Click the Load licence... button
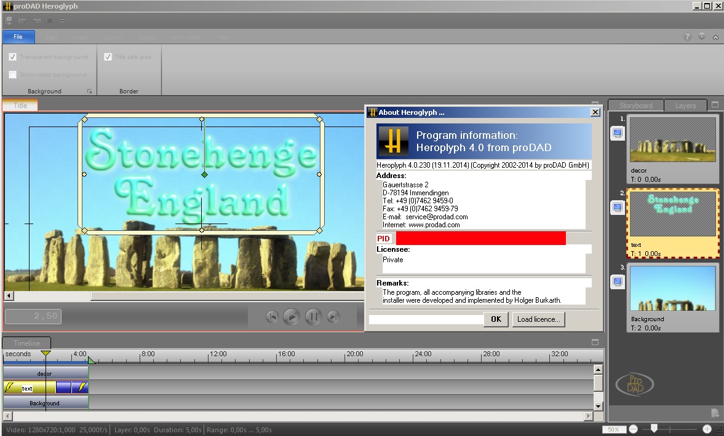The width and height of the screenshot is (724, 436). [538, 319]
